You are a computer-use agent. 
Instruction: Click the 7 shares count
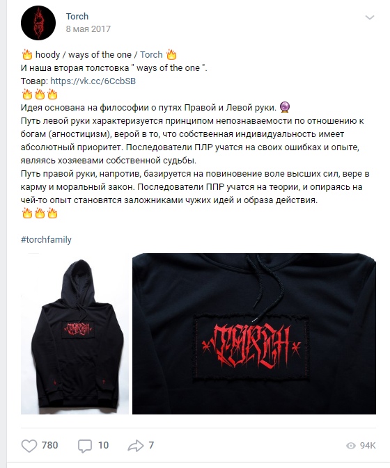[x=151, y=445]
